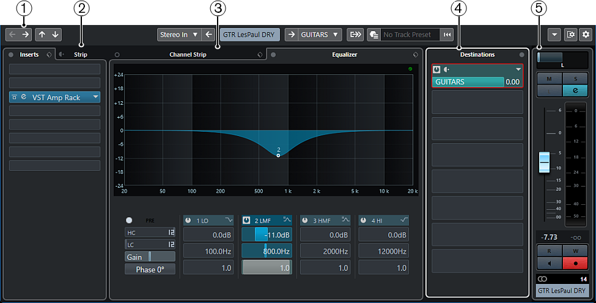Viewport: 596px width, 303px height.
Task: Toggle the PRE section bypass dot
Action: 129,220
